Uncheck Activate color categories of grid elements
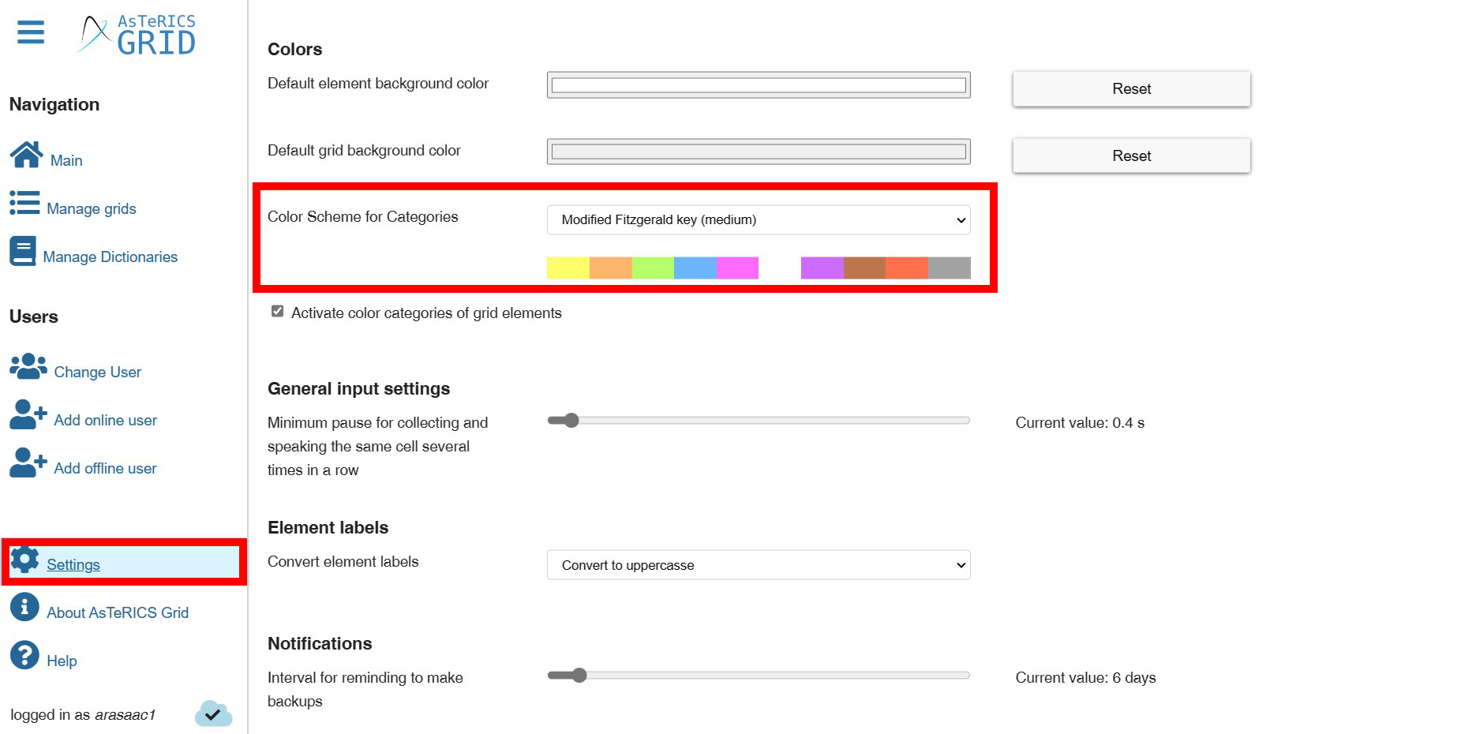Image resolution: width=1461 pixels, height=734 pixels. tap(277, 312)
